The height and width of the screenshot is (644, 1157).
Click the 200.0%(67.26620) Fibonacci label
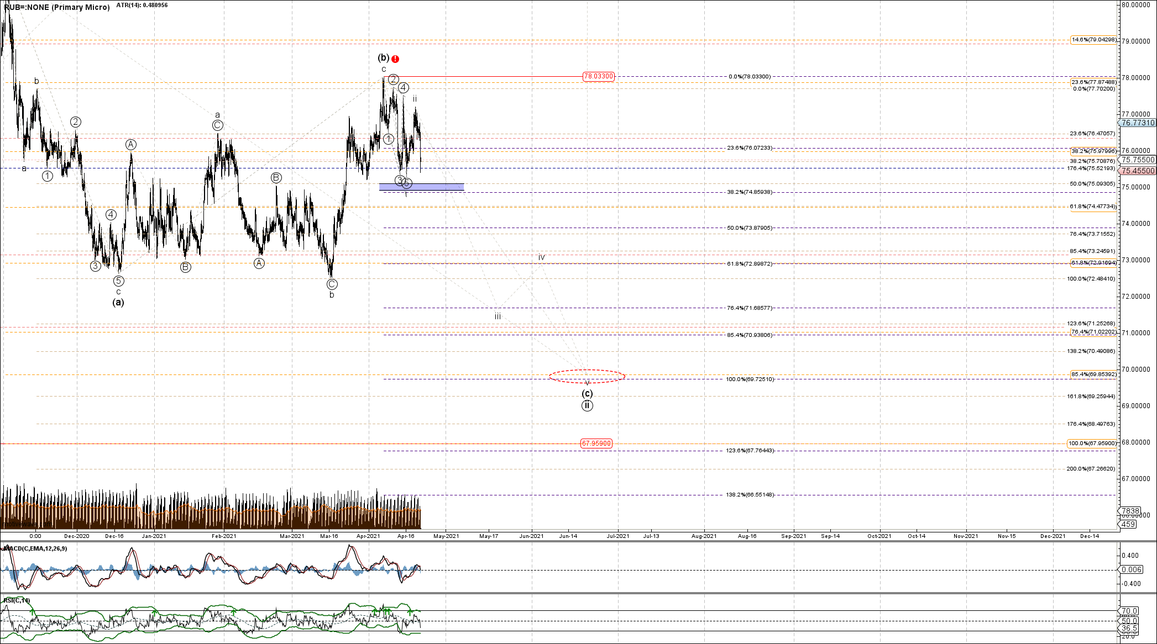(1091, 469)
